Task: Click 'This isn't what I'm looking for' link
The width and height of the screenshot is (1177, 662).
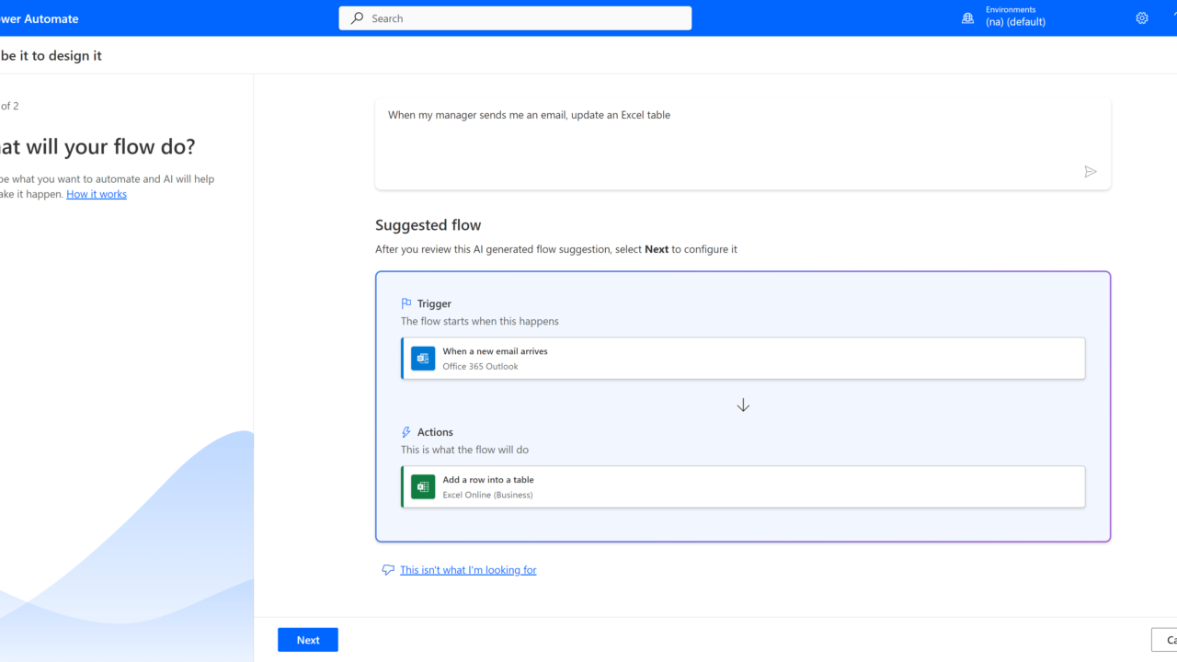Action: [468, 570]
